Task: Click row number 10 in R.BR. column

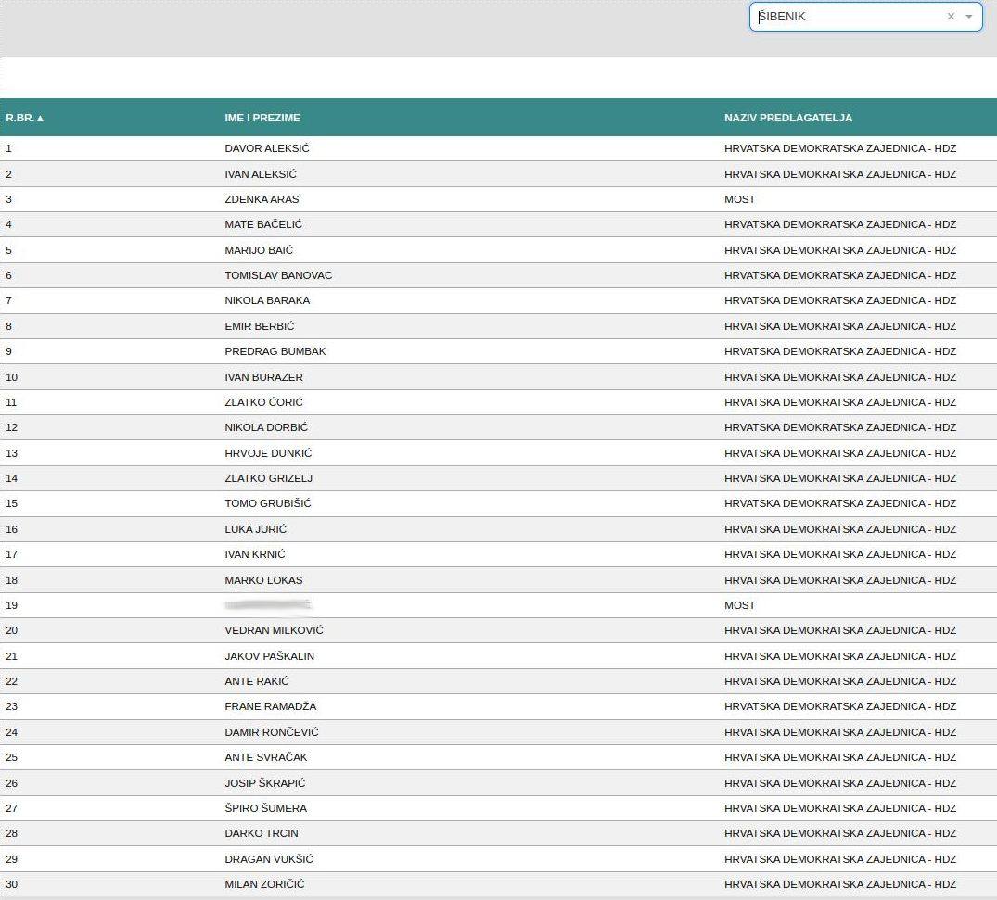Action: (11, 377)
